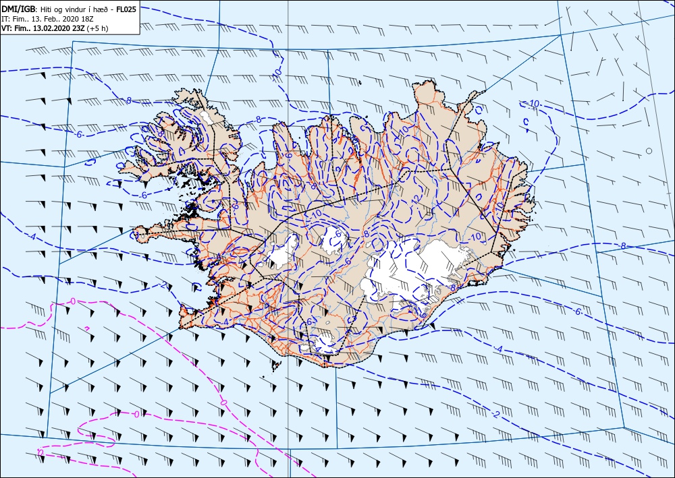Click the chart title "Hiti og vindur í hæð - FL025"
This screenshot has width=675, height=478.
(x=88, y=9)
